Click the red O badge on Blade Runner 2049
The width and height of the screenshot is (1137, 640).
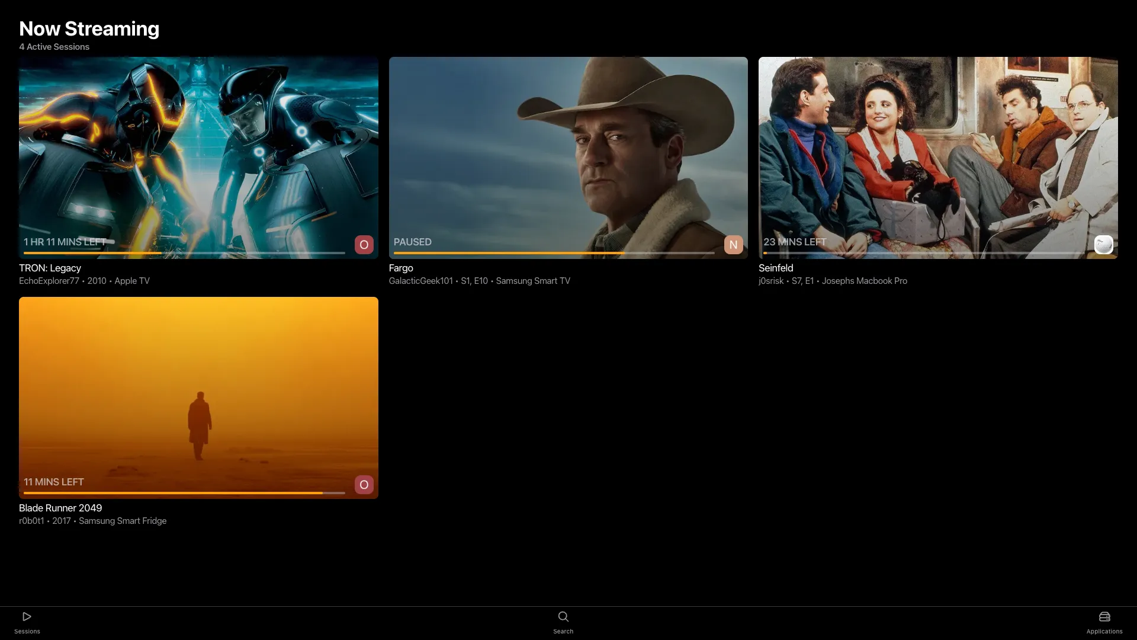coord(364,485)
